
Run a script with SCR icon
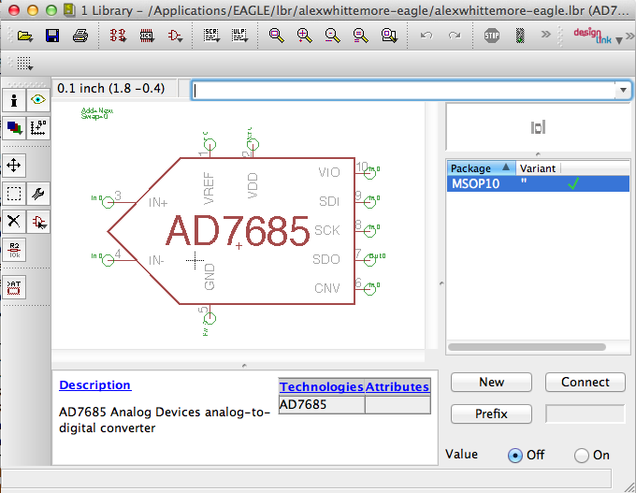(x=211, y=36)
